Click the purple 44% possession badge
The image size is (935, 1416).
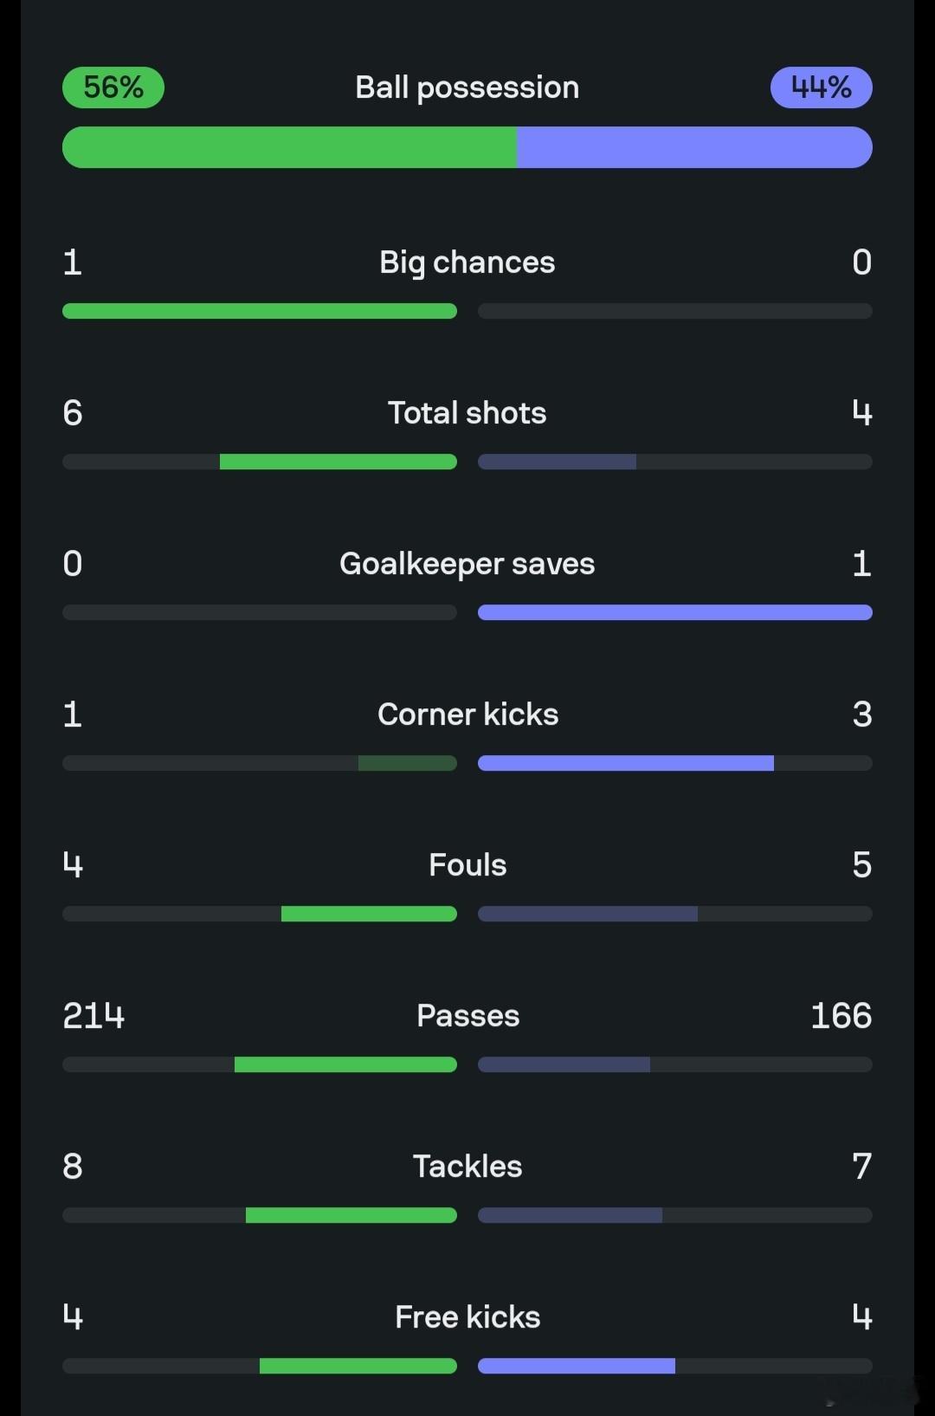(x=821, y=87)
